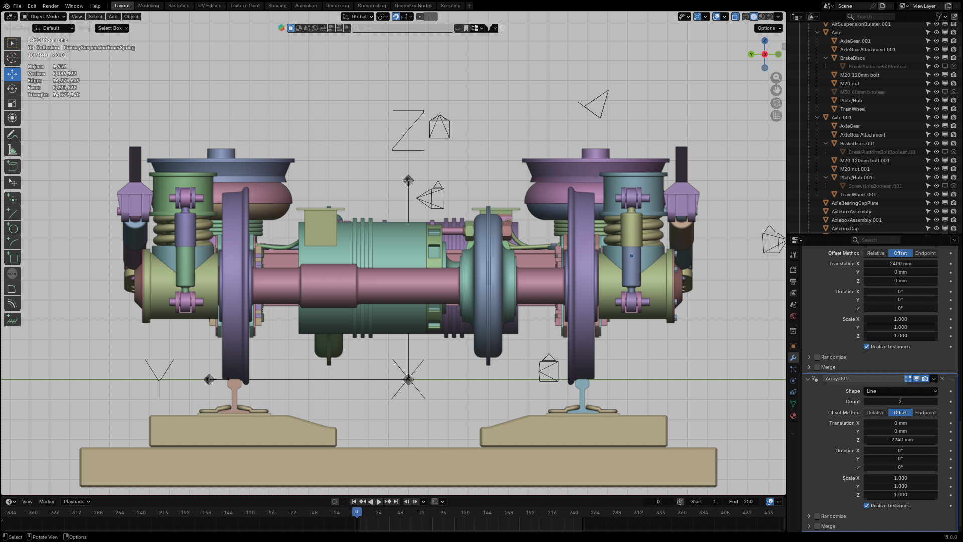Activate the Move tool

pos(12,74)
